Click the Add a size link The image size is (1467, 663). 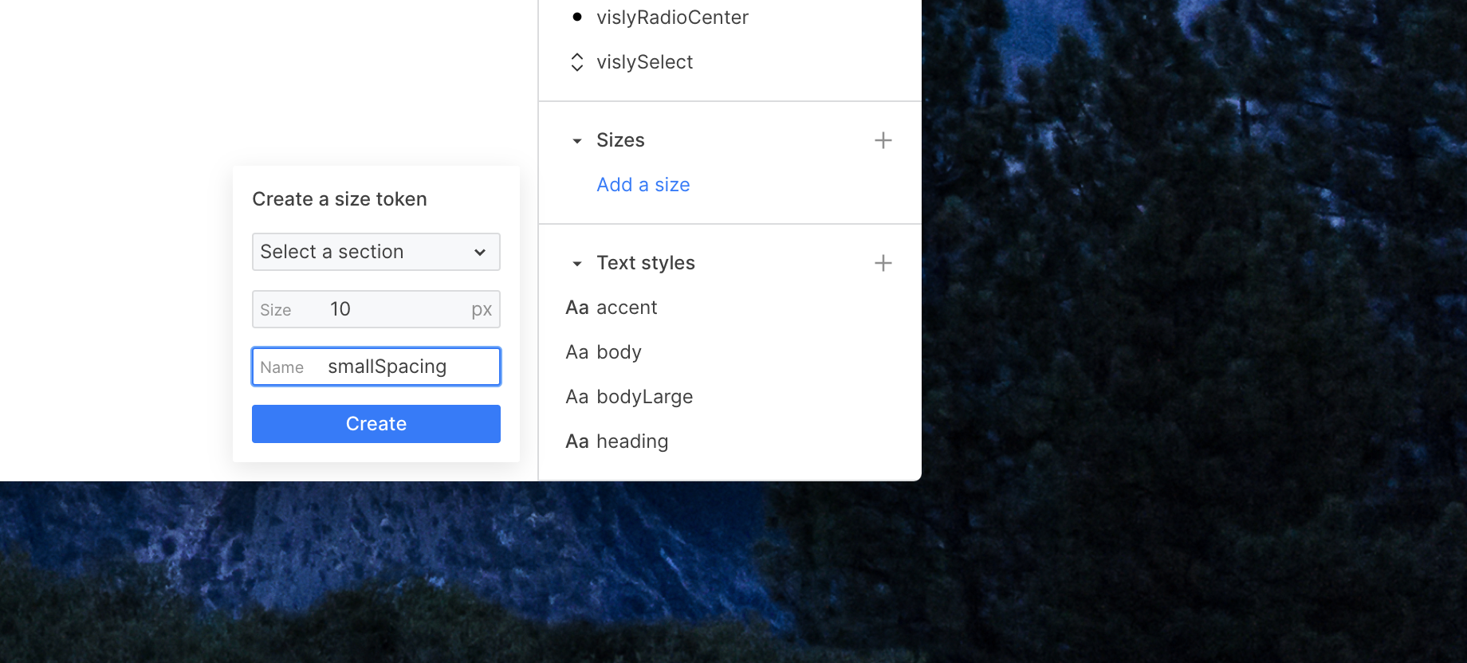click(x=643, y=185)
